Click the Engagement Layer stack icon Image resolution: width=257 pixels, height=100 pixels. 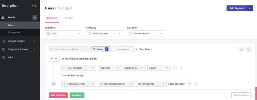point(3,49)
